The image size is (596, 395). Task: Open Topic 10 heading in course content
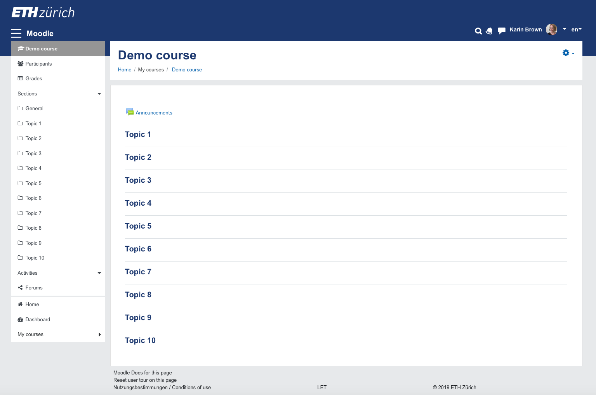pos(140,341)
